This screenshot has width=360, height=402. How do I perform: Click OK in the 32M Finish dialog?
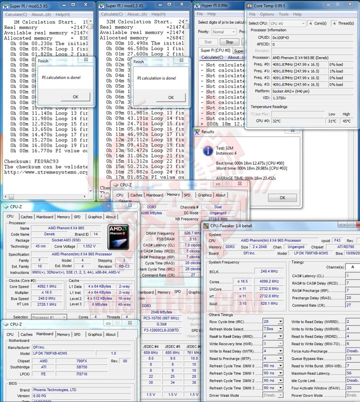click(x=171, y=97)
